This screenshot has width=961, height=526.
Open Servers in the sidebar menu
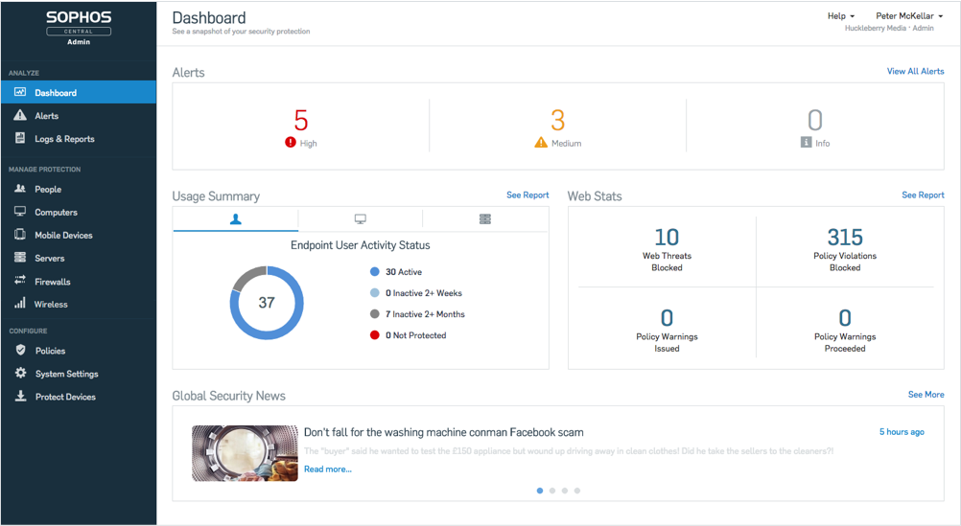click(49, 259)
